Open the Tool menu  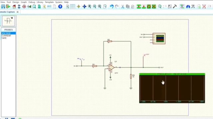[9, 2]
